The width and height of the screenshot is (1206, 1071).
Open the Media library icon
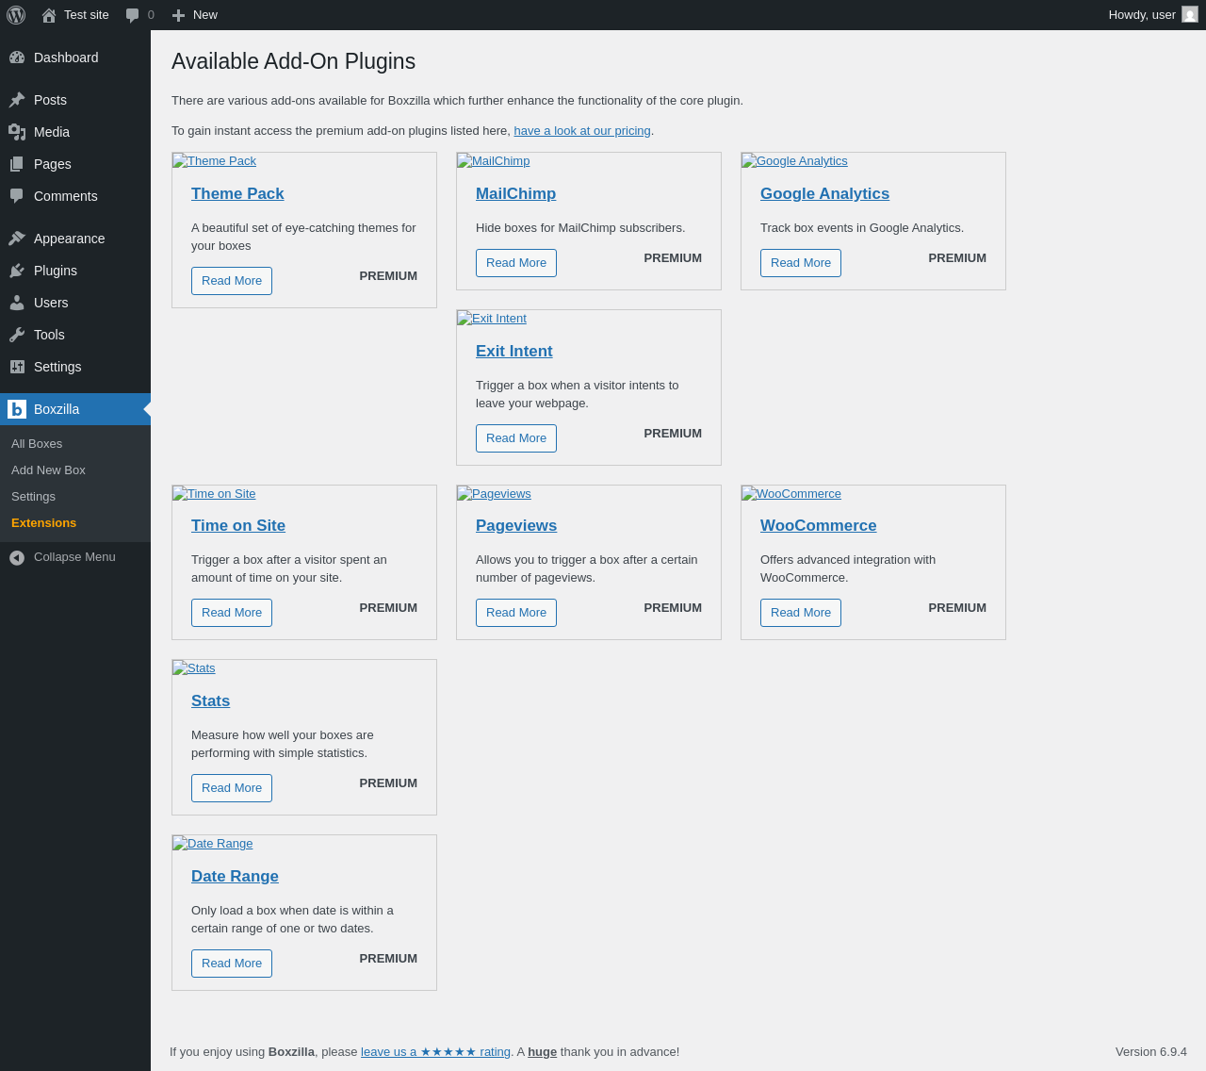point(17,132)
